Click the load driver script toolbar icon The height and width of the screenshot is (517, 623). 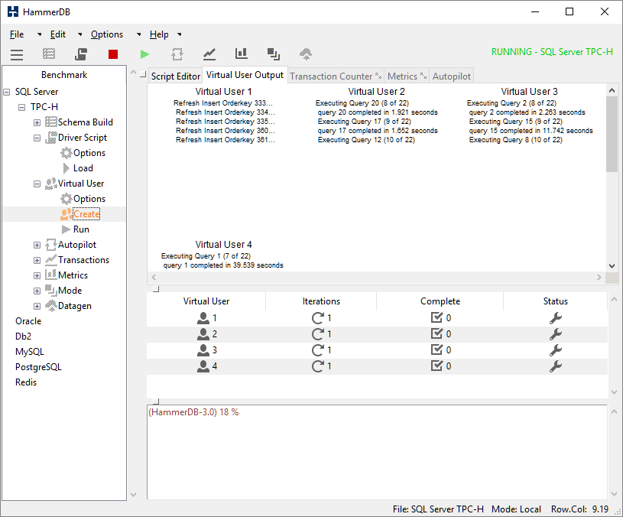81,54
